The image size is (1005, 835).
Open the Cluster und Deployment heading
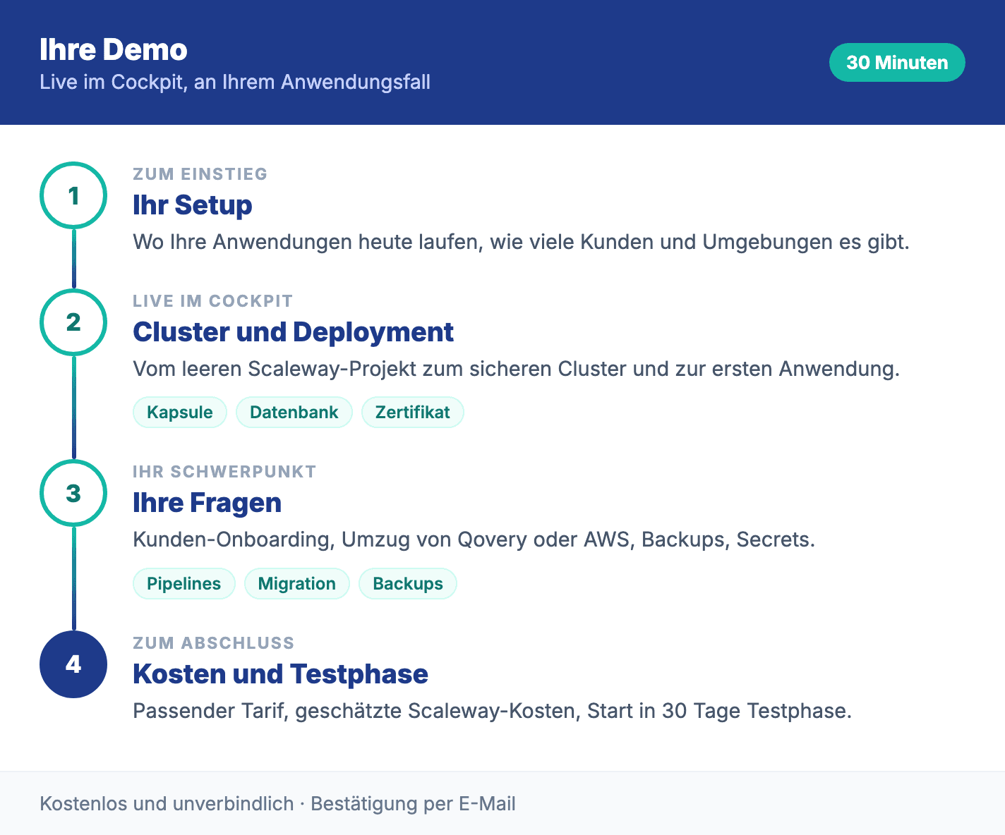tap(294, 332)
